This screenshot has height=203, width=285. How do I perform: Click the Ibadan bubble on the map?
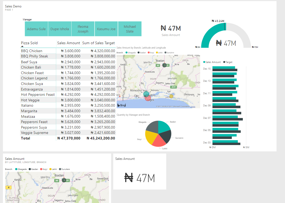tap(164, 65)
